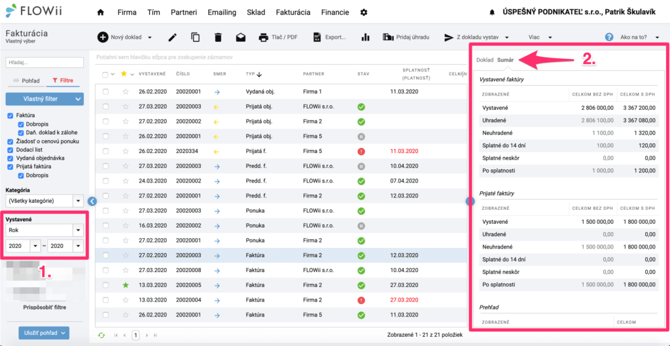Open the Kategória combo box
Screen dimensions: 670x346
(x=44, y=200)
